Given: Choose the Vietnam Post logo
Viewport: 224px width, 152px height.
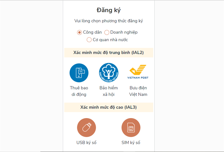Looking at the screenshot, I should click(138, 72).
